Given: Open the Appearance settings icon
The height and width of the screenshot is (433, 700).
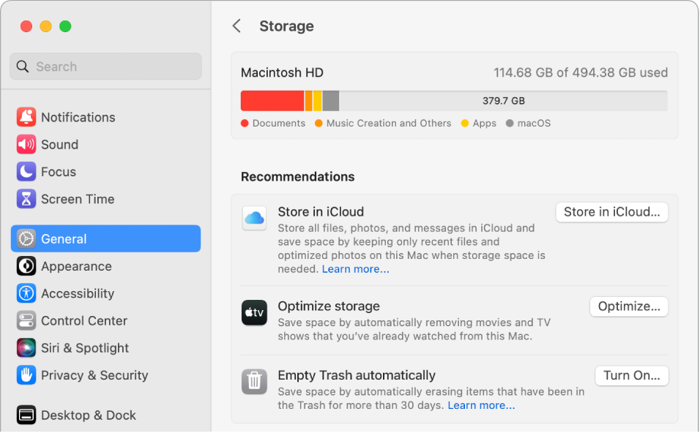Looking at the screenshot, I should tap(26, 266).
